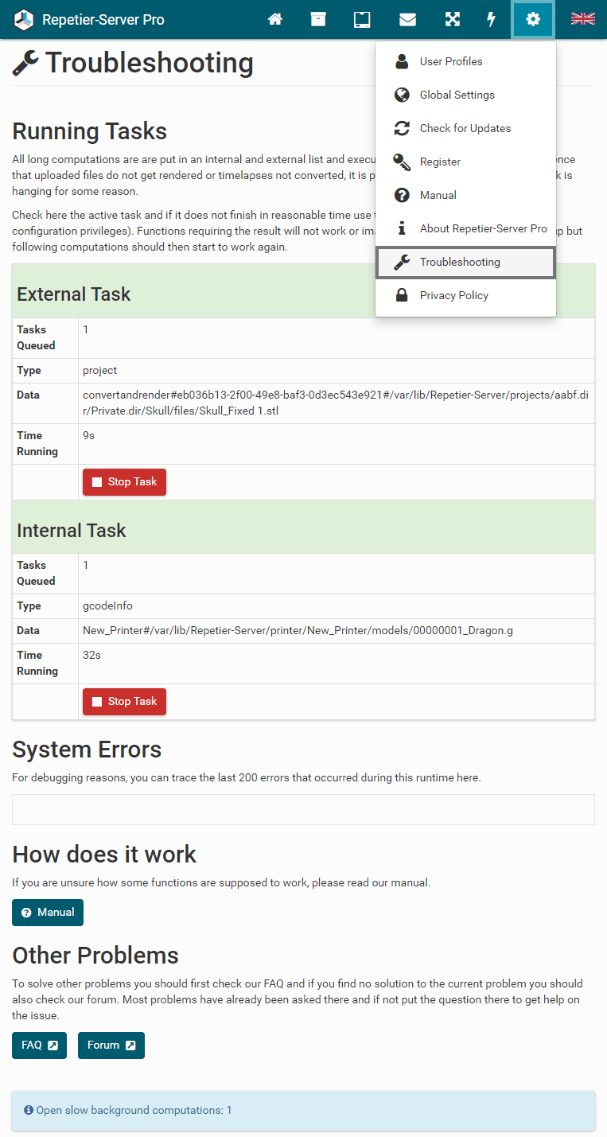Click the fullscreen arrows icon

pyautogui.click(x=452, y=19)
